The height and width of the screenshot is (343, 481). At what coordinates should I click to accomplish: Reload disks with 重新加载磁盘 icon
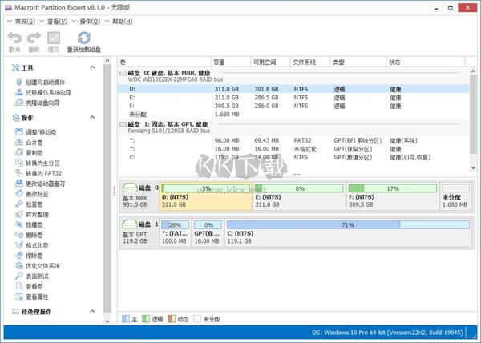click(84, 38)
